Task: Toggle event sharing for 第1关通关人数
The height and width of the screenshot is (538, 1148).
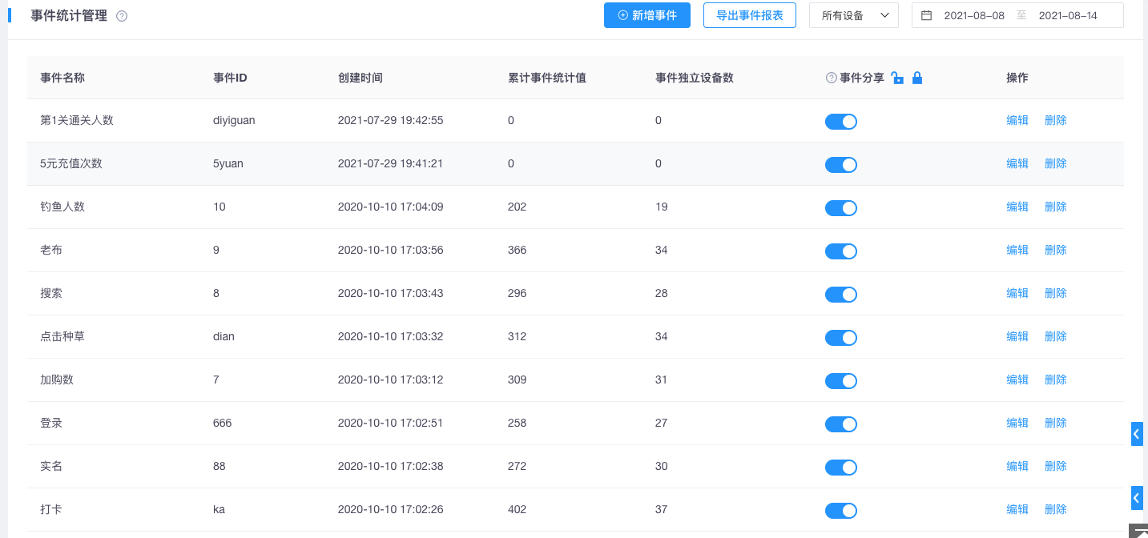Action: tap(841, 122)
